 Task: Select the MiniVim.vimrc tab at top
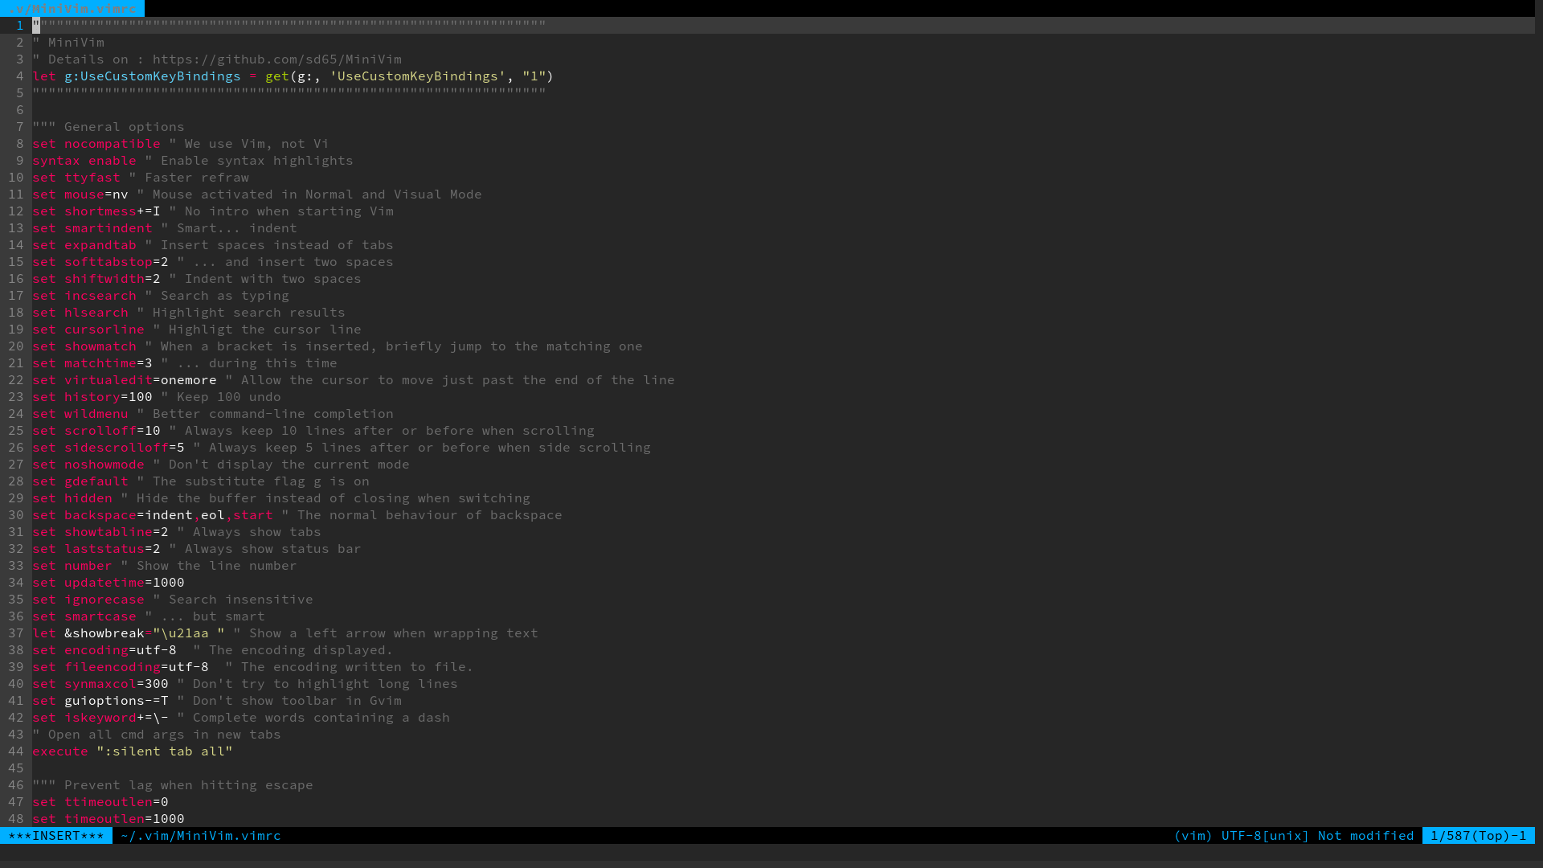point(72,8)
